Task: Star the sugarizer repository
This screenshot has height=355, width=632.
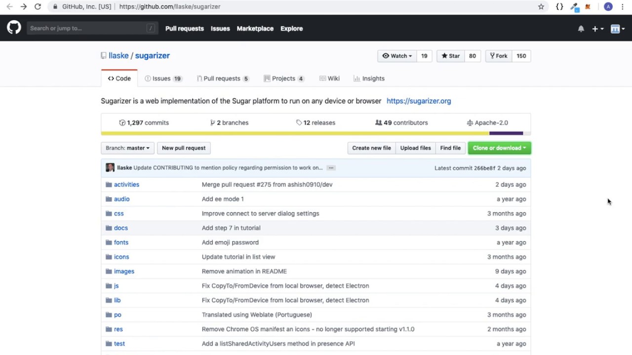Action: pos(450,56)
